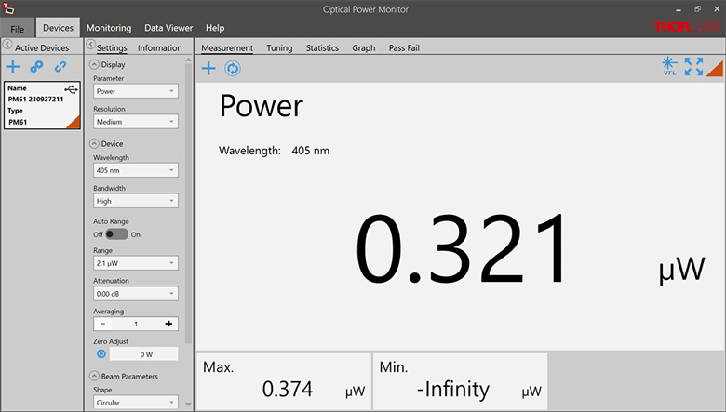Click the 0.321 power reading
This screenshot has height=412, width=726.
click(x=462, y=248)
